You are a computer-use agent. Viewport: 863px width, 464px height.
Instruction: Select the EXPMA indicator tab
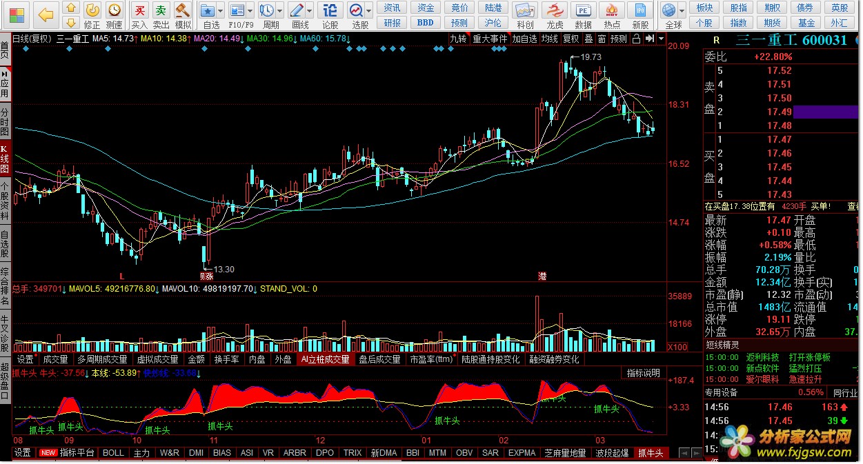click(x=522, y=453)
